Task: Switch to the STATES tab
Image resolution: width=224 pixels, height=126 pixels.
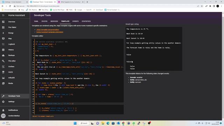Action: coord(44,21)
